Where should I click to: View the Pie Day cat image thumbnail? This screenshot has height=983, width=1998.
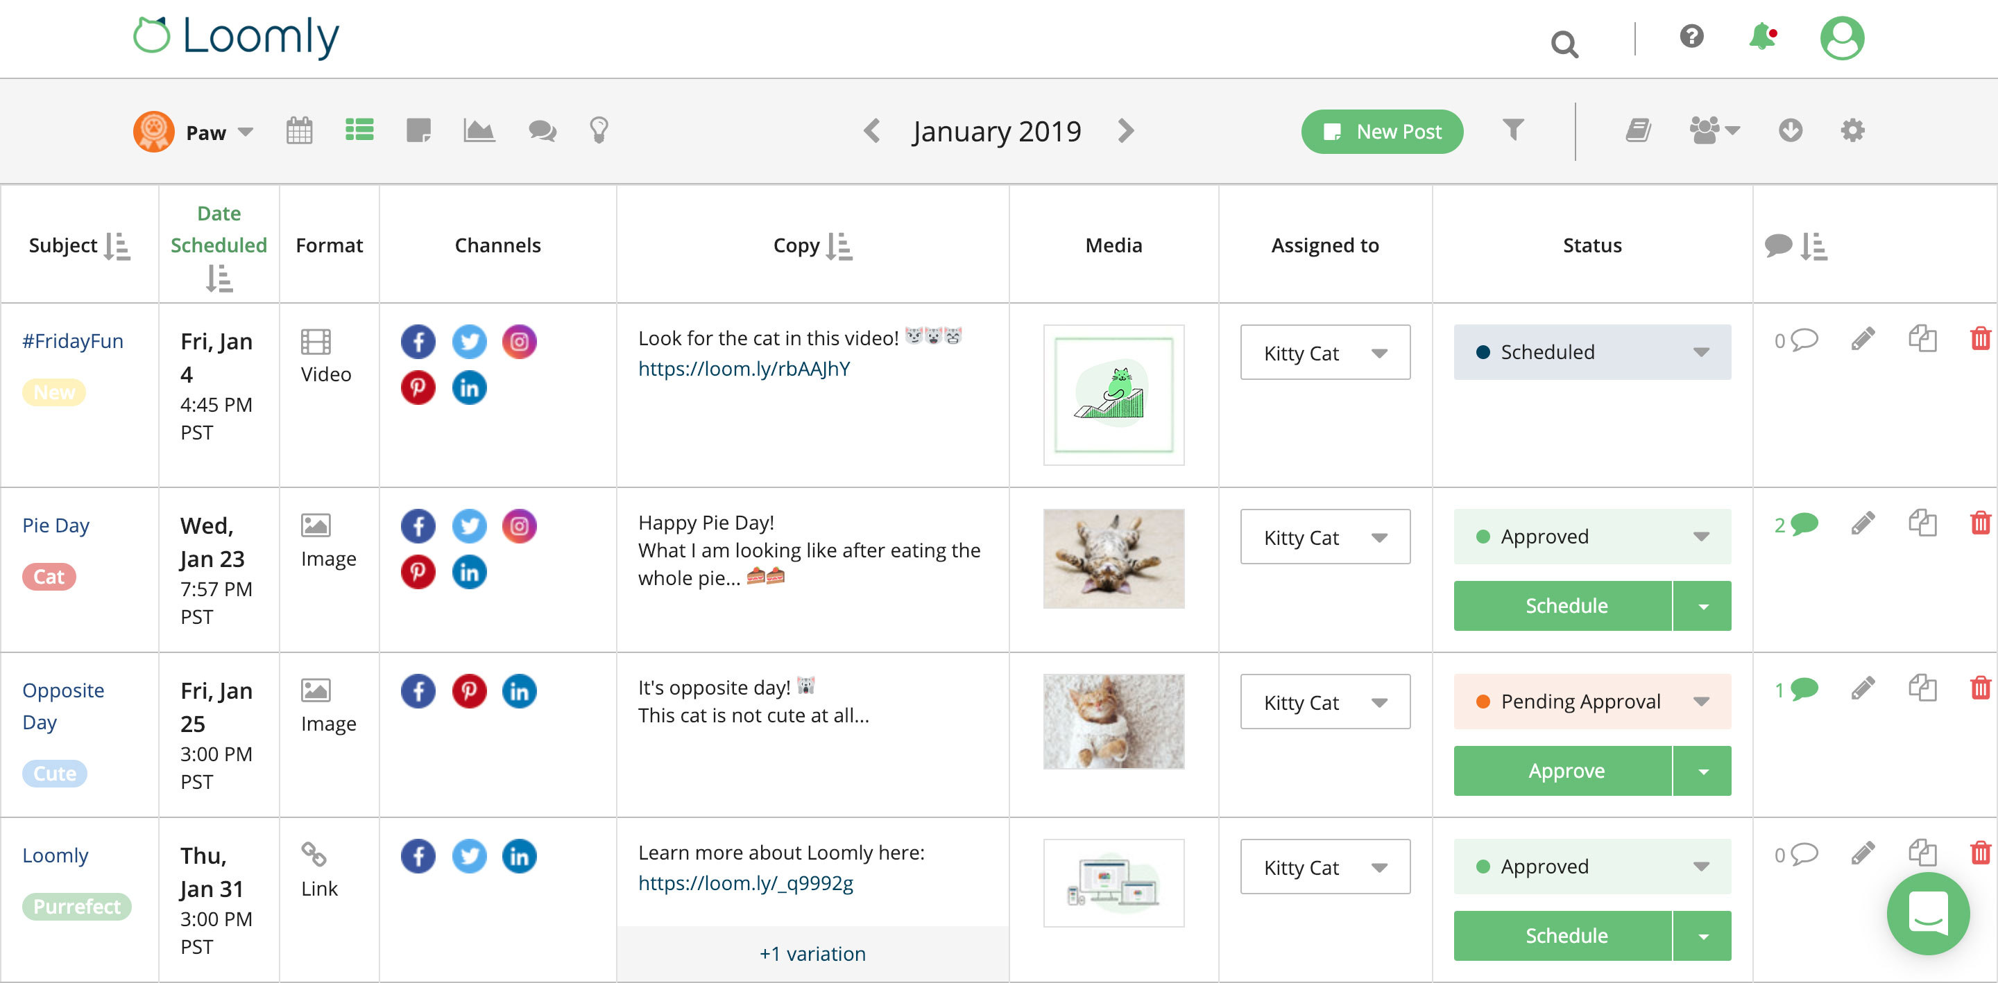[x=1113, y=558]
